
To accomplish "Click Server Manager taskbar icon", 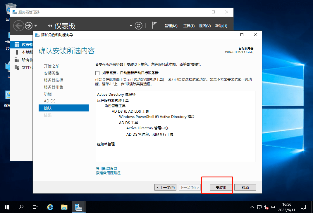I will [79, 207].
